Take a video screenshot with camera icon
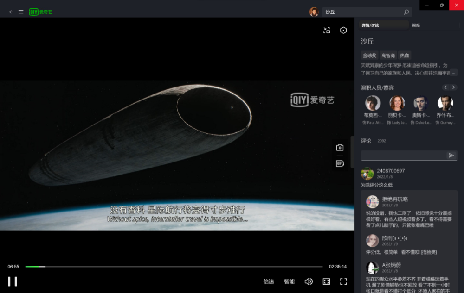This screenshot has width=464, height=293. coord(340,148)
